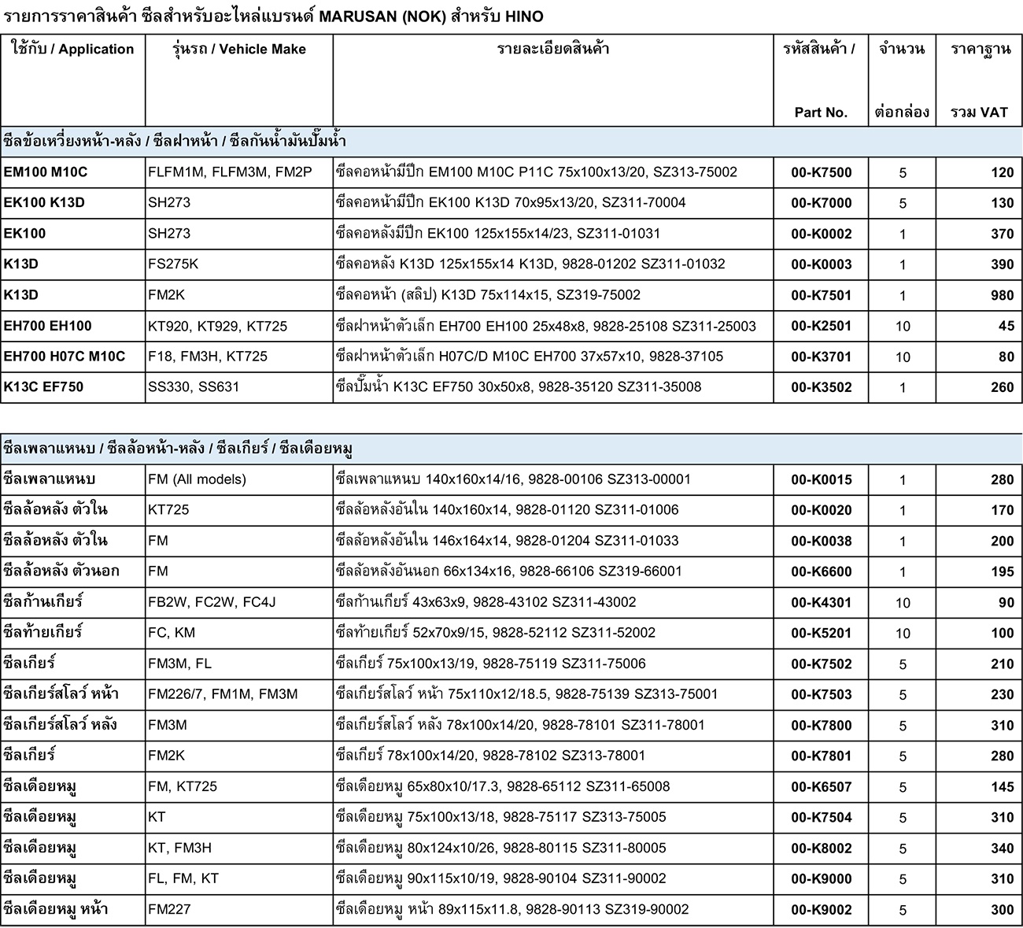The image size is (1023, 928).
Task: Click vehicle make FM (All models)
Action: (x=197, y=479)
